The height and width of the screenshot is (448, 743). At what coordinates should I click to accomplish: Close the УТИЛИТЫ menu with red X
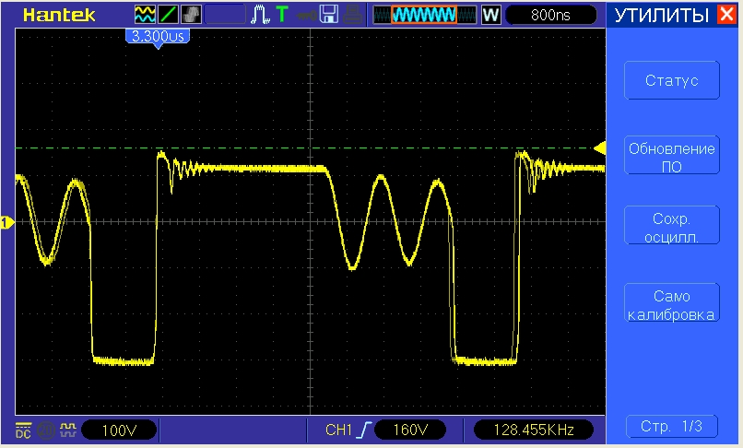[x=726, y=15]
